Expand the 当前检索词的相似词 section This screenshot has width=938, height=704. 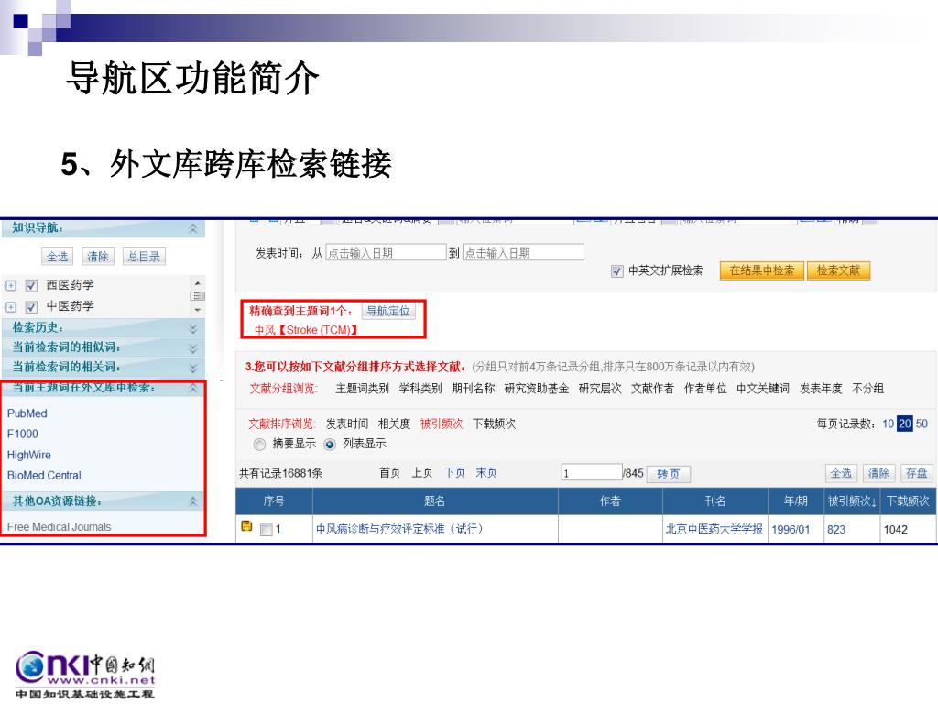coord(192,347)
